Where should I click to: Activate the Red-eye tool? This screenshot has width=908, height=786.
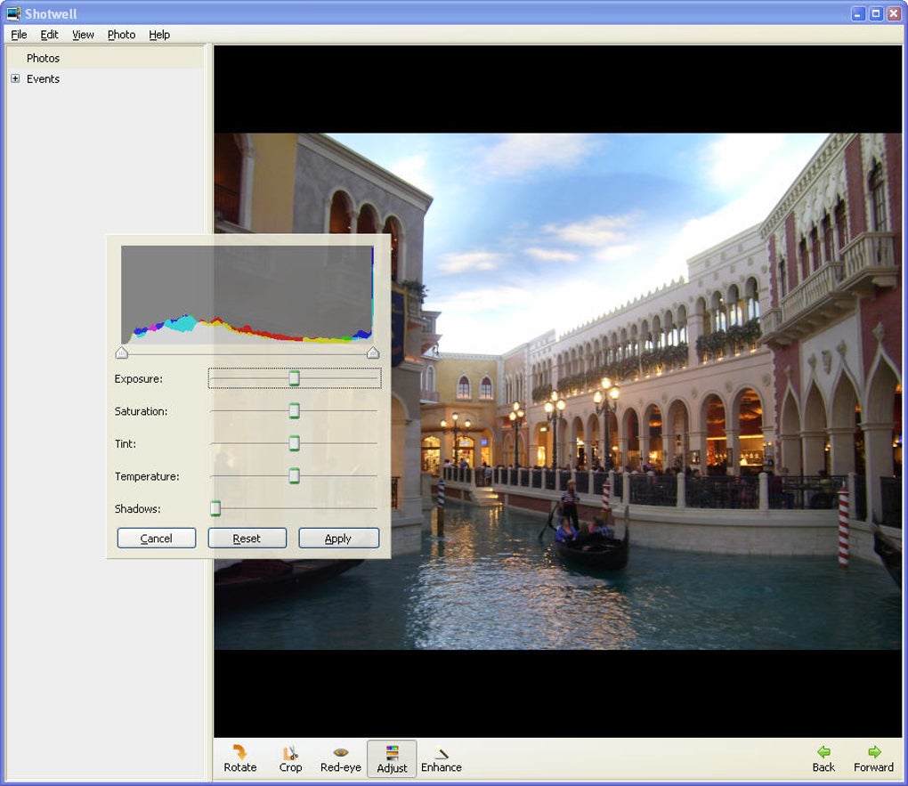pyautogui.click(x=340, y=758)
